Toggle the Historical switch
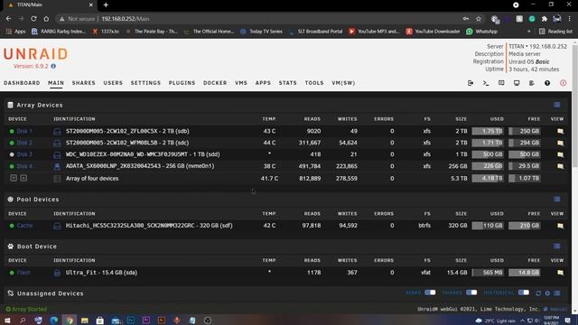 point(524,292)
